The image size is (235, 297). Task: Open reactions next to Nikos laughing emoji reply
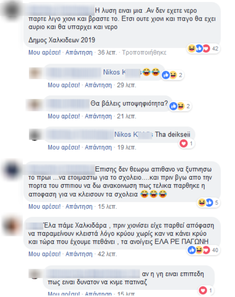tap(173, 75)
